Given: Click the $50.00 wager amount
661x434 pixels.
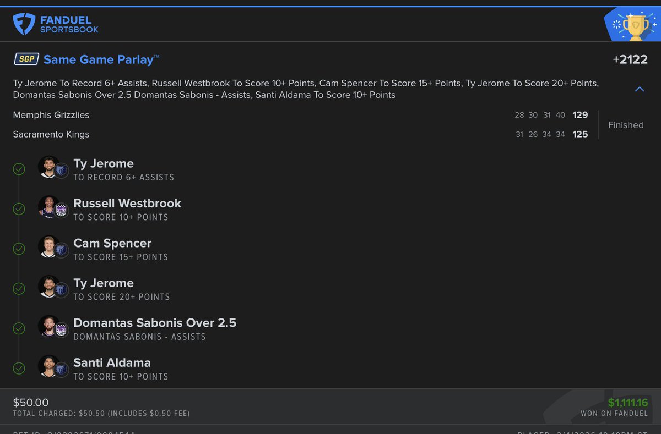Looking at the screenshot, I should click(31, 403).
